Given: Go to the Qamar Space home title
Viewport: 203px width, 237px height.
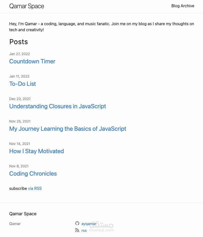Looking at the screenshot, I should pos(26,6).
